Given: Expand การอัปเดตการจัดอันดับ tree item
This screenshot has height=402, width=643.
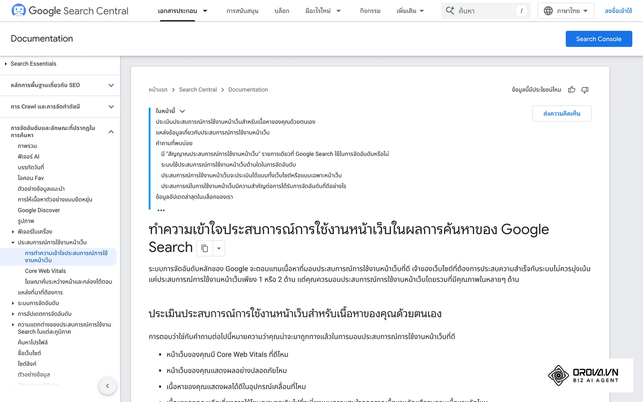Looking at the screenshot, I should tap(13, 314).
